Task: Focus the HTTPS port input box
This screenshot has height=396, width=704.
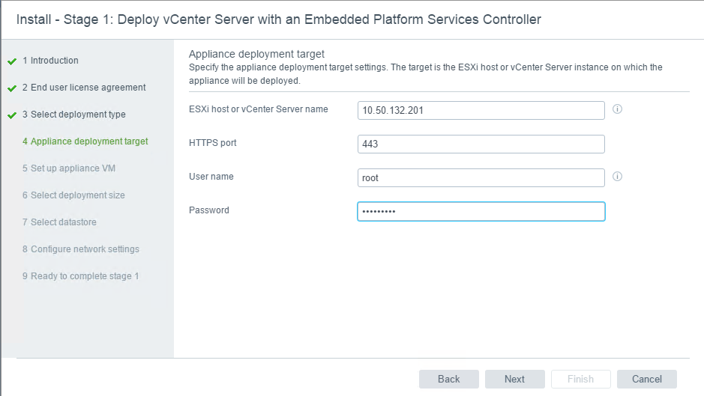Action: point(481,144)
